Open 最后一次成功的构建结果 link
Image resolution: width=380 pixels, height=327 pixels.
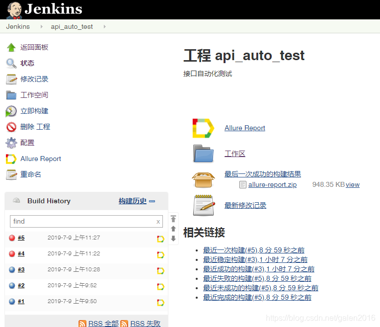coord(263,174)
